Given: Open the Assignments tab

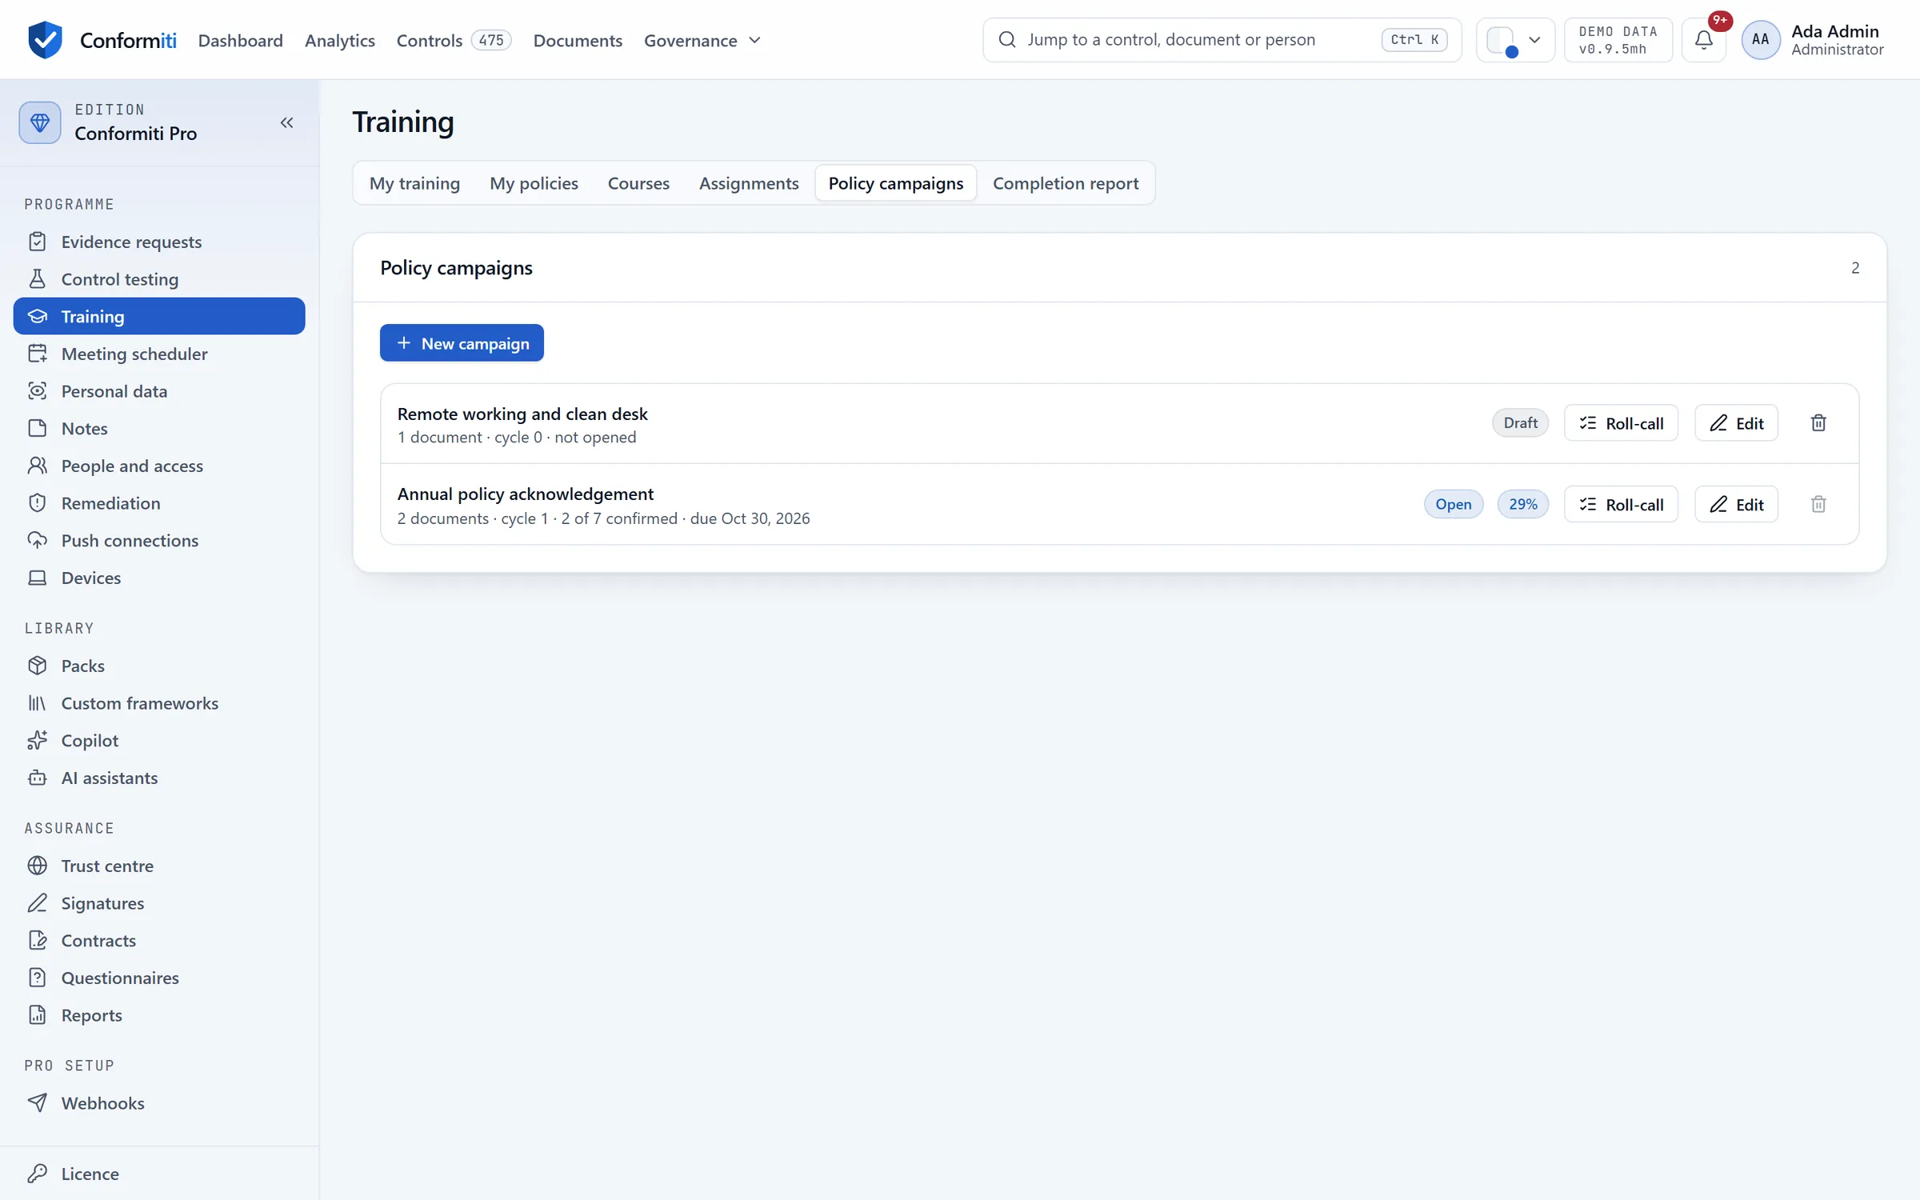Looking at the screenshot, I should coord(749,183).
